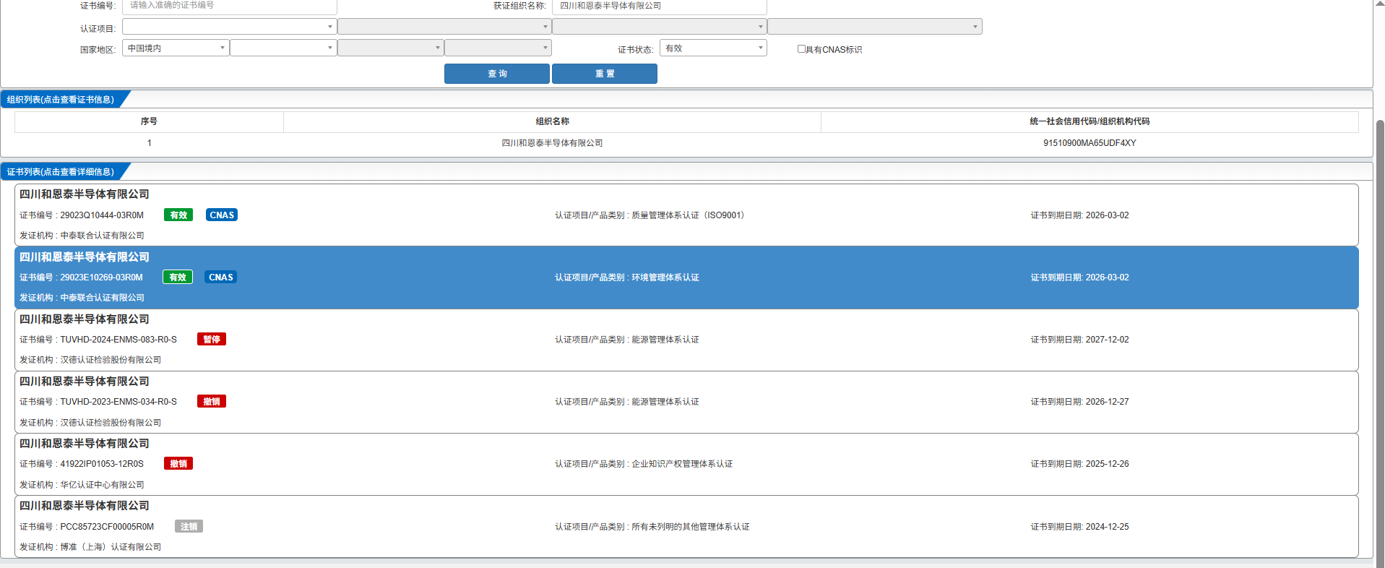The image size is (1385, 568).
Task: Open the rightmost dropdown in the 认证项目 row
Action: click(874, 27)
